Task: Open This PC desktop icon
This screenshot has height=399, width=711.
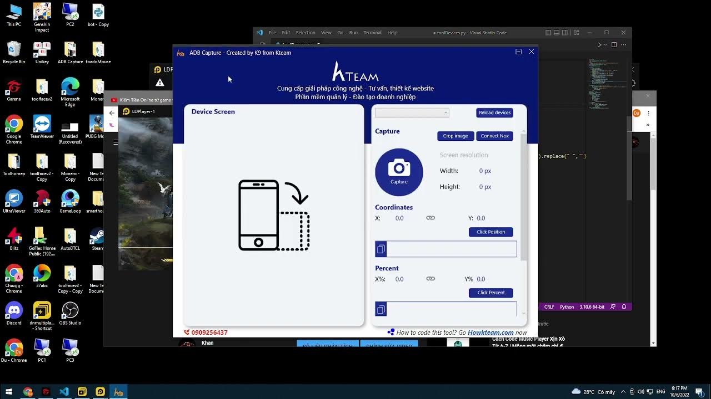Action: tap(14, 15)
